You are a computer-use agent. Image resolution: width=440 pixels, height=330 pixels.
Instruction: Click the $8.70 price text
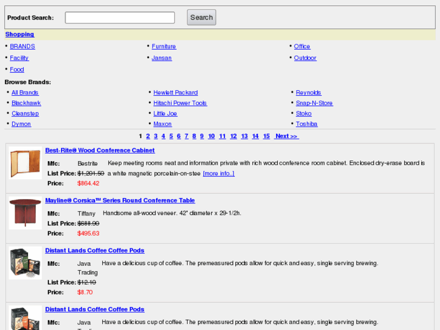(85, 292)
